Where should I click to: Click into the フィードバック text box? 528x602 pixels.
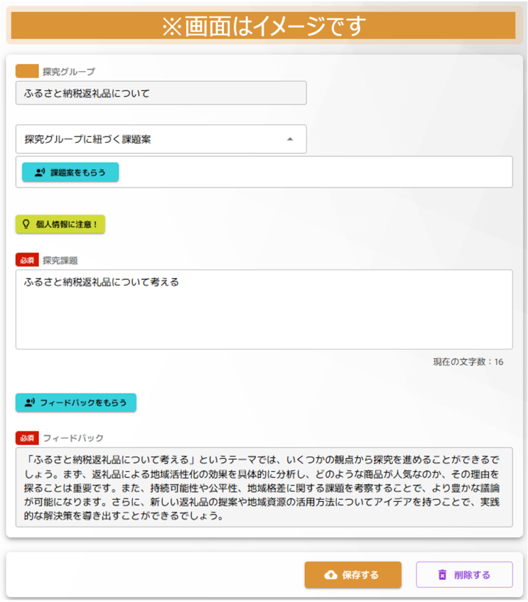coord(263,487)
